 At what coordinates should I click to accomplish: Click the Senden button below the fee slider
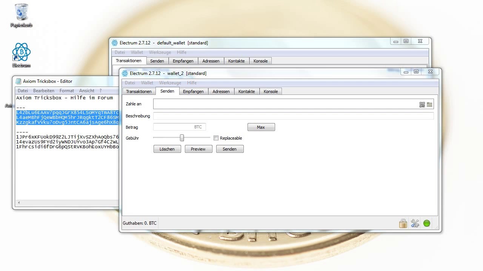(230, 149)
